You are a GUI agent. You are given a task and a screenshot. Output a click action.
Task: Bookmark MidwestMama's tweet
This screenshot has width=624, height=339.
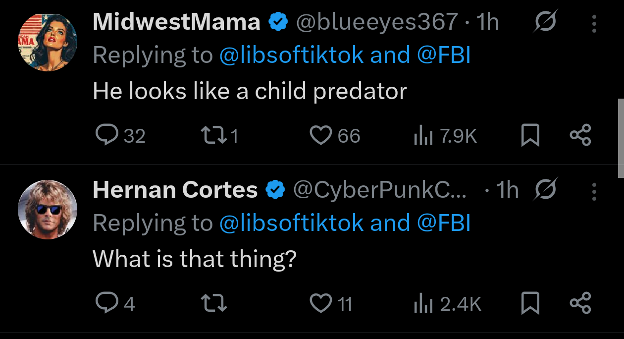(530, 135)
